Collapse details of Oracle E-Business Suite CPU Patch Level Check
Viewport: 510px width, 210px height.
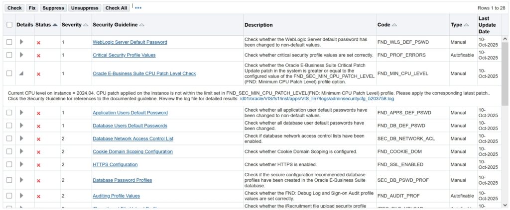21,73
